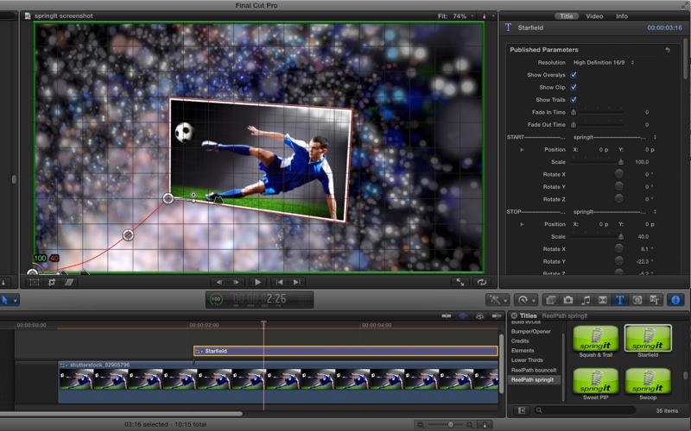
Task: Open the Retime speed menu
Action: click(x=525, y=300)
